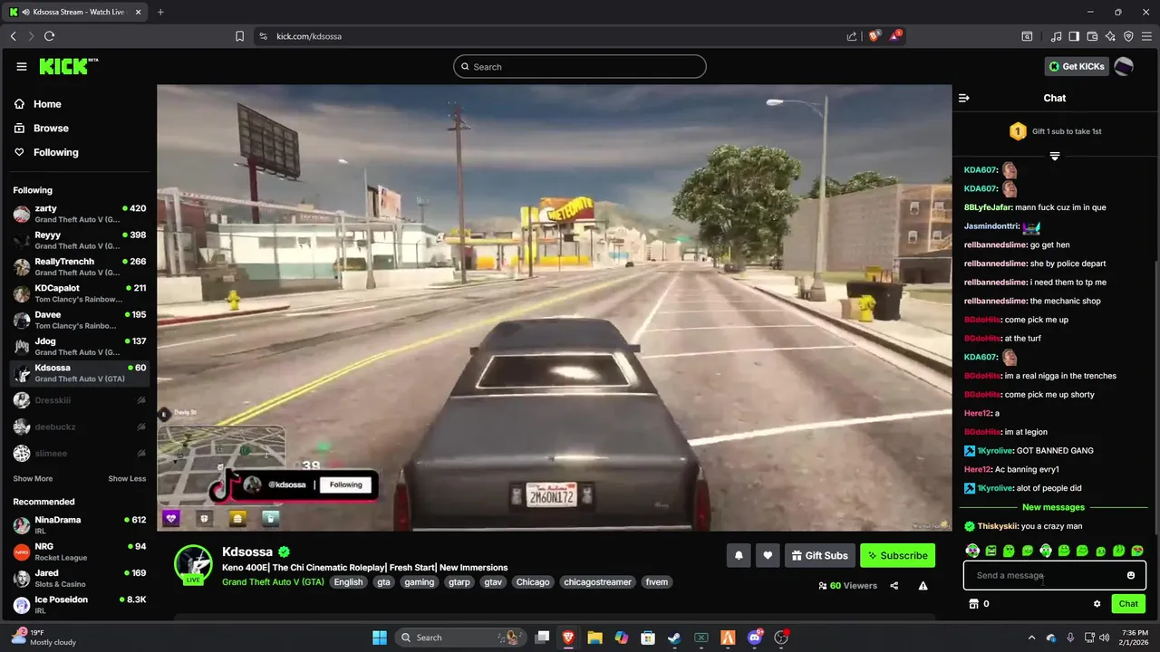Open NinaDrama in Recommended list

click(x=80, y=525)
